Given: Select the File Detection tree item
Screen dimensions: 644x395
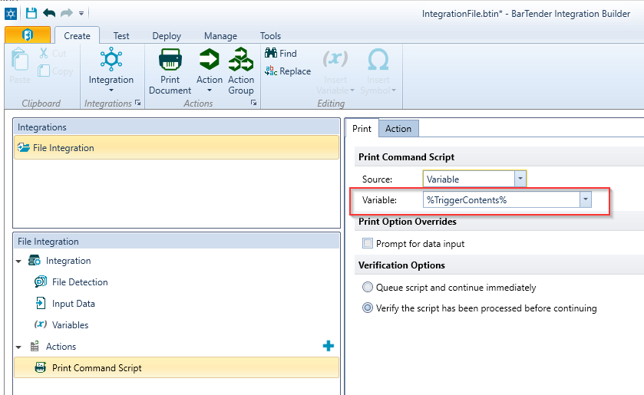Looking at the screenshot, I should pos(80,282).
